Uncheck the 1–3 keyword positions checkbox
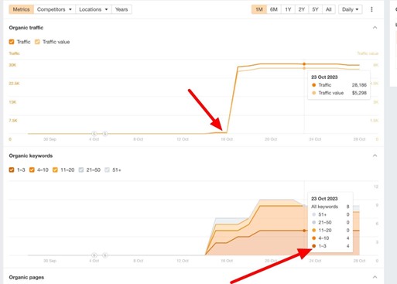The image size is (397, 284). (12, 169)
